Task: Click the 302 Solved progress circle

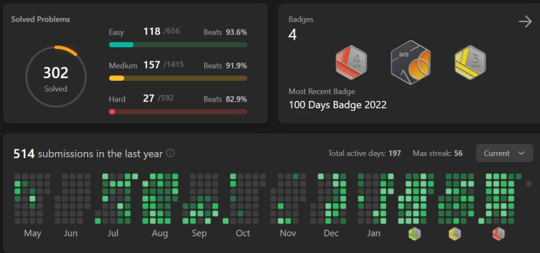Action: pos(56,76)
